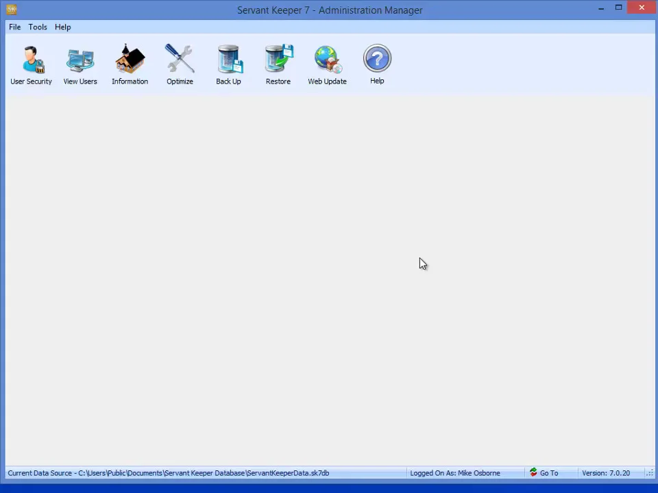Open the Help menu in menu bar
Screen dimensions: 658x493
pyautogui.click(x=63, y=27)
